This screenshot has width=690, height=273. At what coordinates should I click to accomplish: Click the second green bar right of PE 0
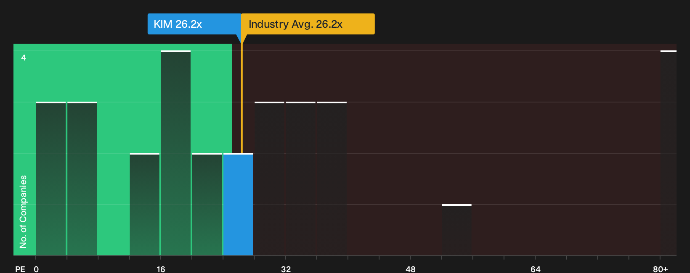click(82, 178)
